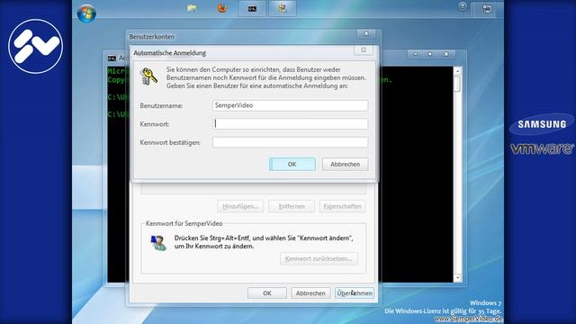576x324 pixels.
Task: Click the 'Kennwort für SemperVideo' group label
Action: coord(184,223)
